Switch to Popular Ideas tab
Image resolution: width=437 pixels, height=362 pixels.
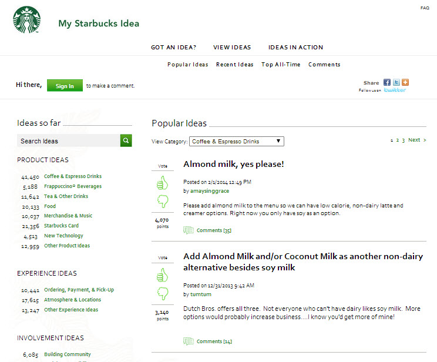[x=188, y=65]
